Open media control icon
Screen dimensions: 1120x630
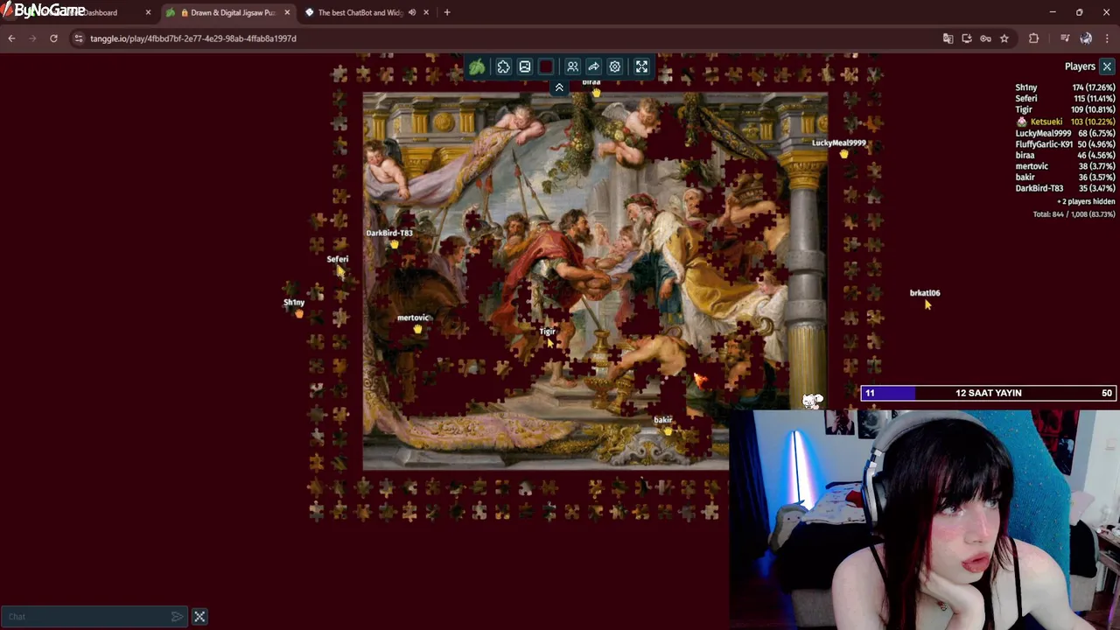(x=1065, y=38)
